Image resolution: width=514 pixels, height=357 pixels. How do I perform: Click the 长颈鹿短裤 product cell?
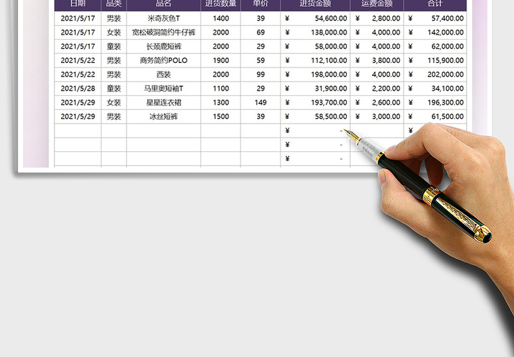(164, 46)
